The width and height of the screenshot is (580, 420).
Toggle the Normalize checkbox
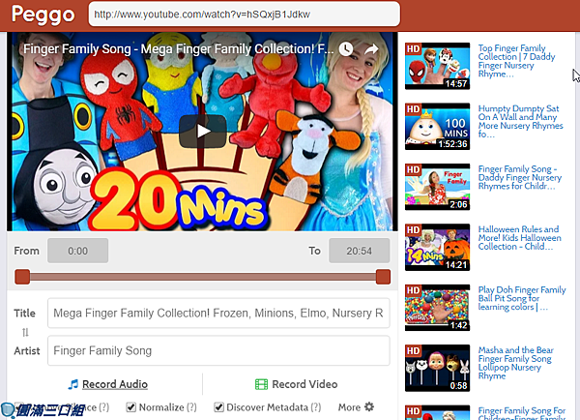(x=130, y=407)
